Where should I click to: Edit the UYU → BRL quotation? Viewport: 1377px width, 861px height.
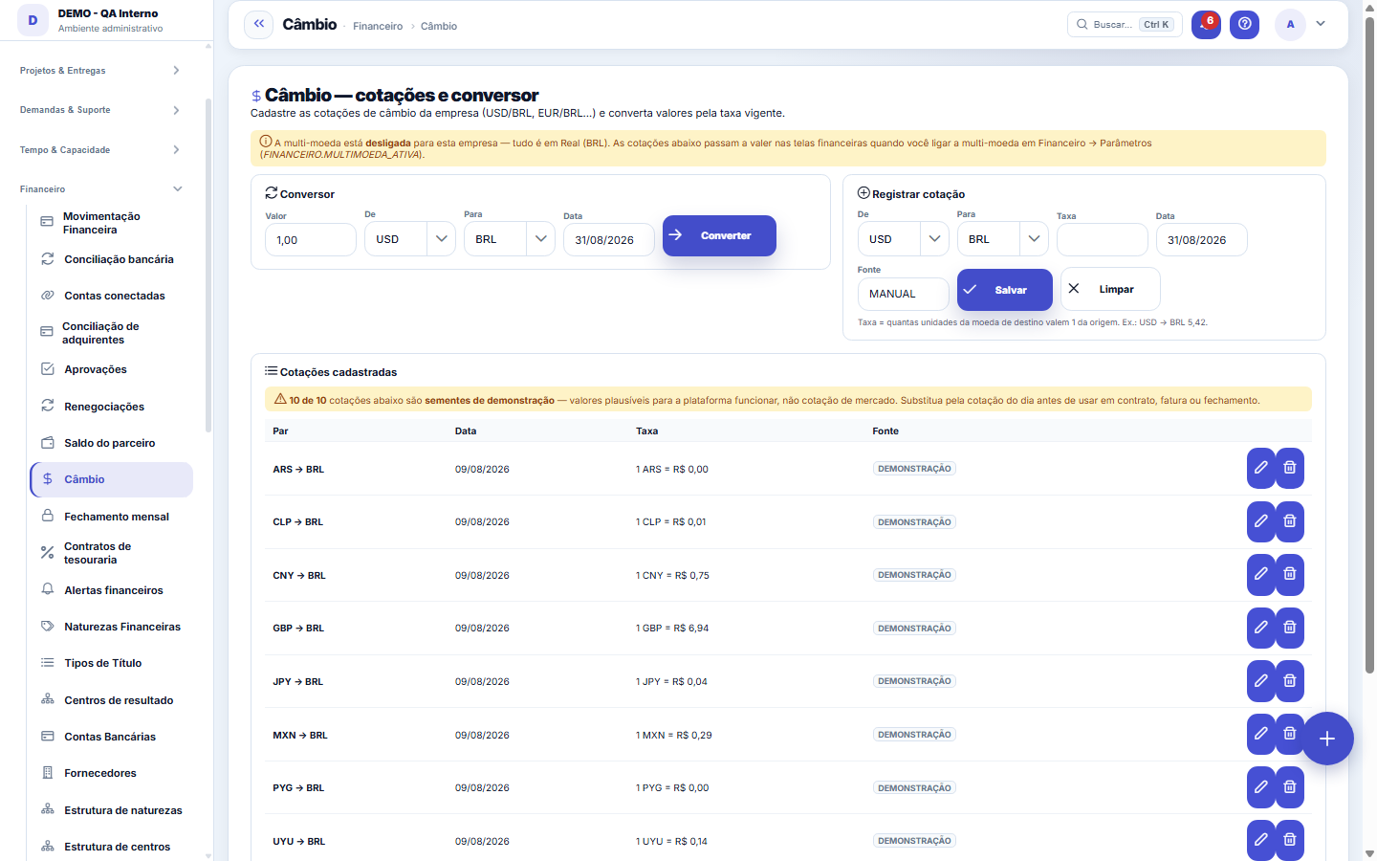point(1261,841)
